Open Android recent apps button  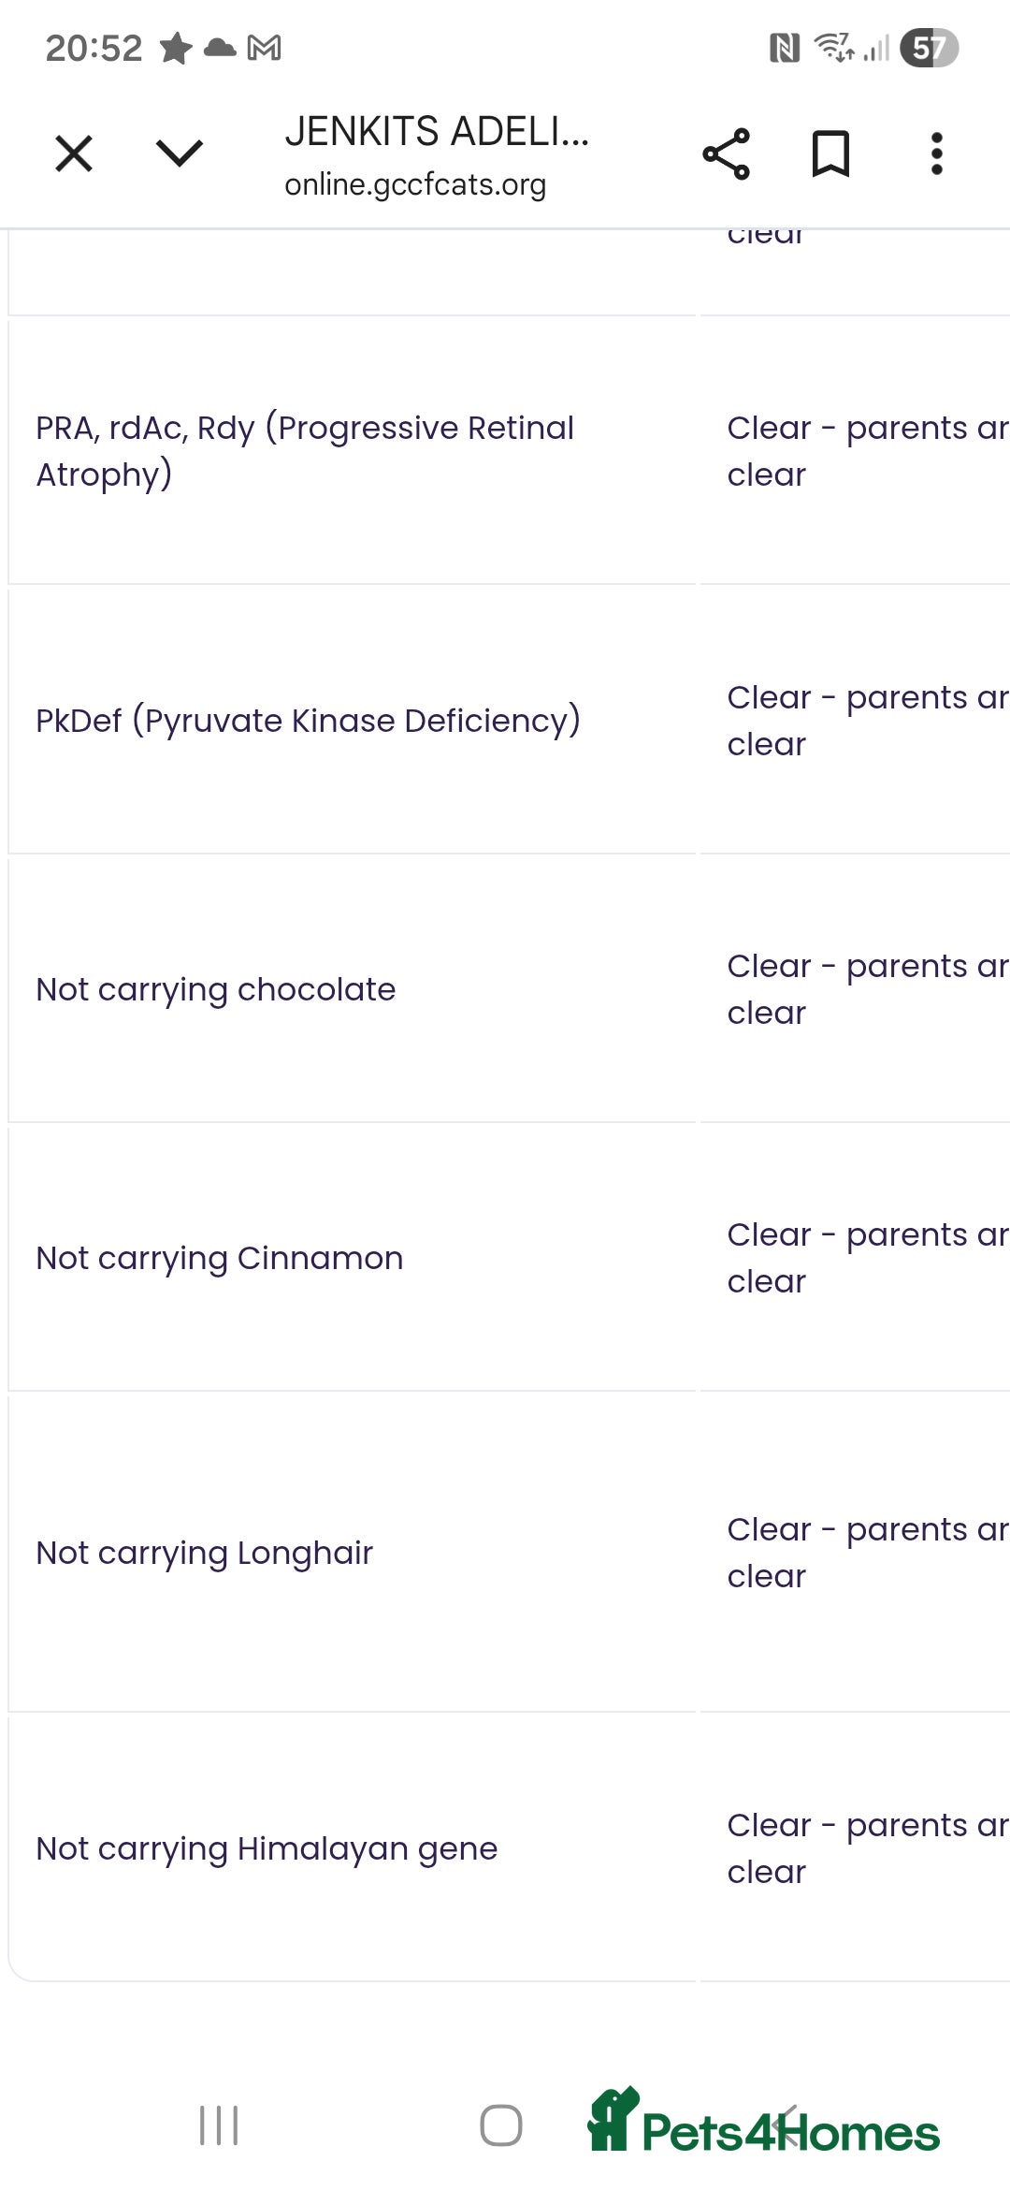(x=219, y=2124)
